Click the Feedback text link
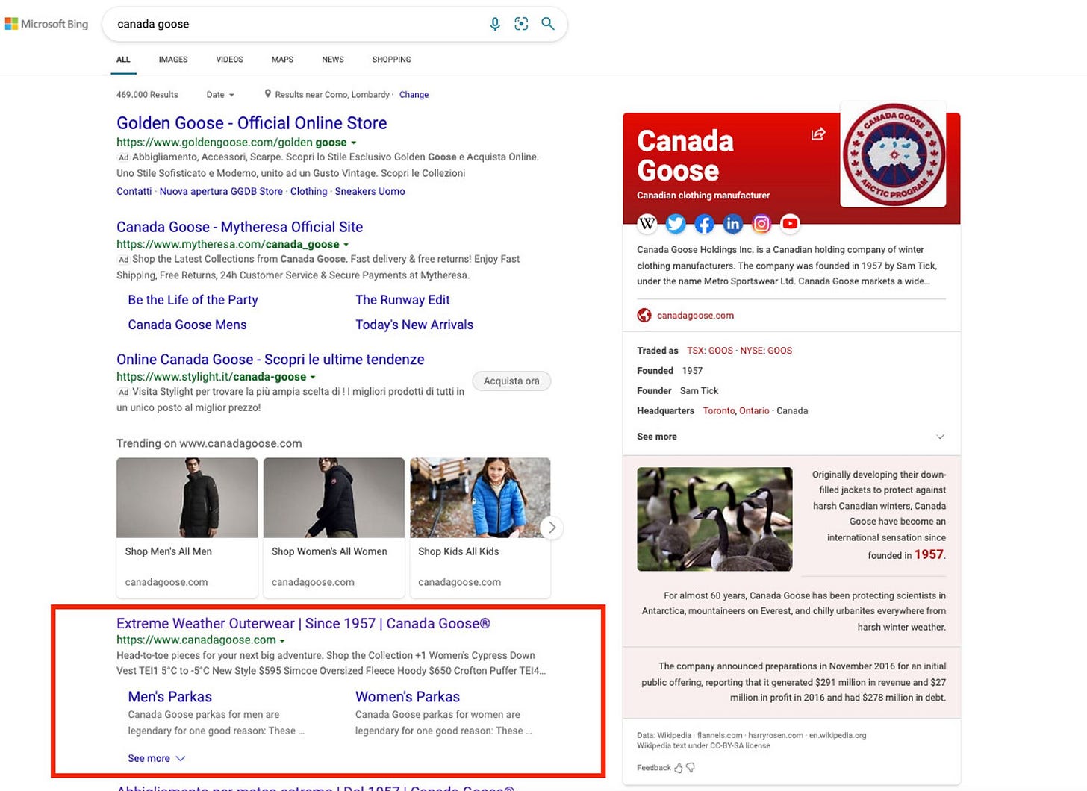1087x791 pixels. pyautogui.click(x=654, y=767)
